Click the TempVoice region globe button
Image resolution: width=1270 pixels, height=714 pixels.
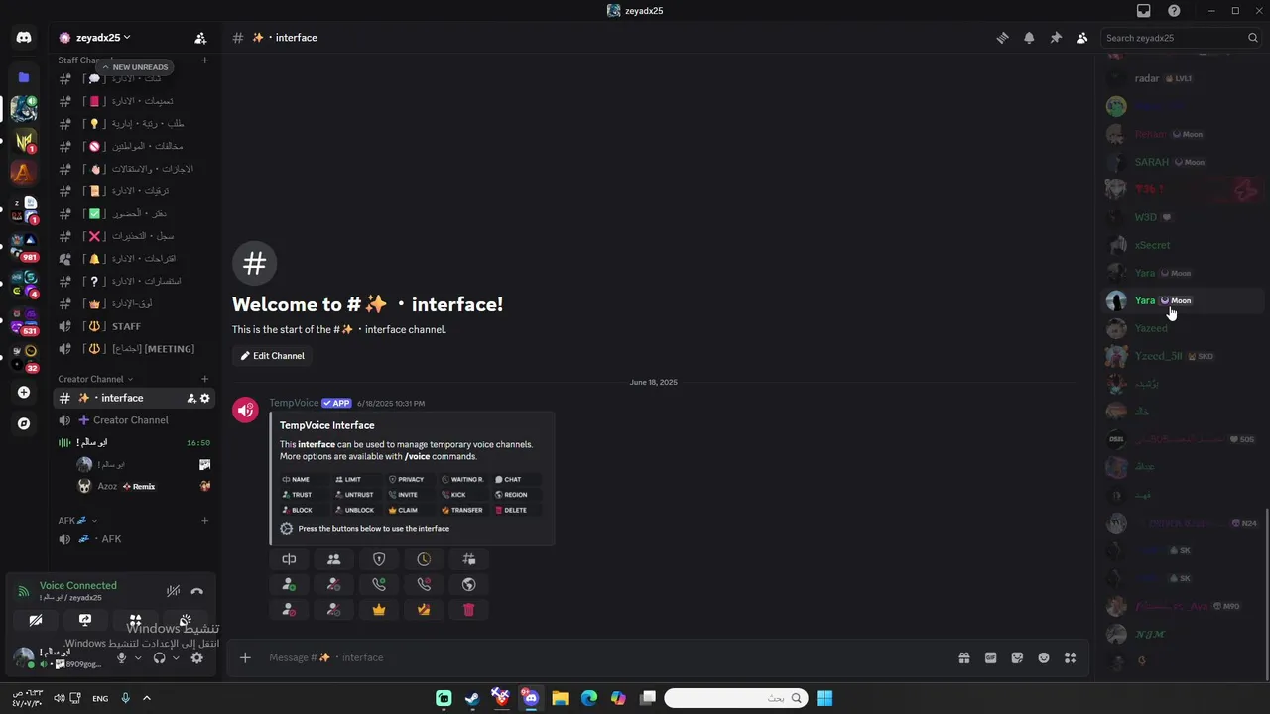point(469,585)
